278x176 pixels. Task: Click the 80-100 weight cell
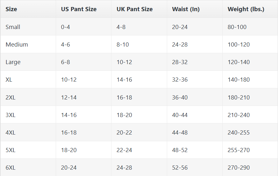[x=237, y=27]
